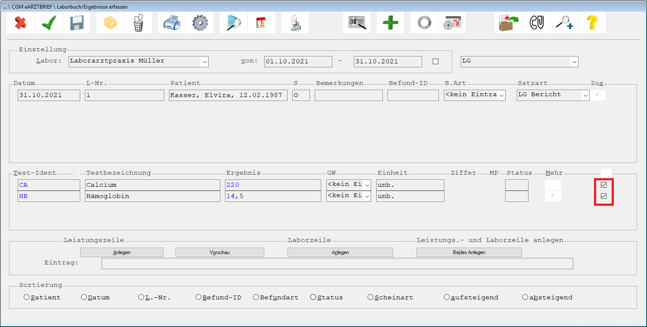The width and height of the screenshot is (647, 327).
Task: Click into the Eintrag text field
Action: click(337, 264)
